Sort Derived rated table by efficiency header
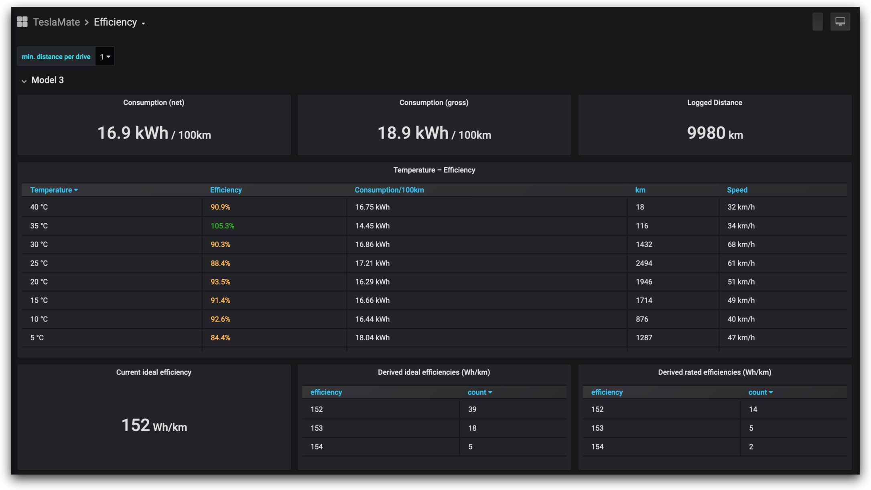This screenshot has height=490, width=871. pos(607,392)
